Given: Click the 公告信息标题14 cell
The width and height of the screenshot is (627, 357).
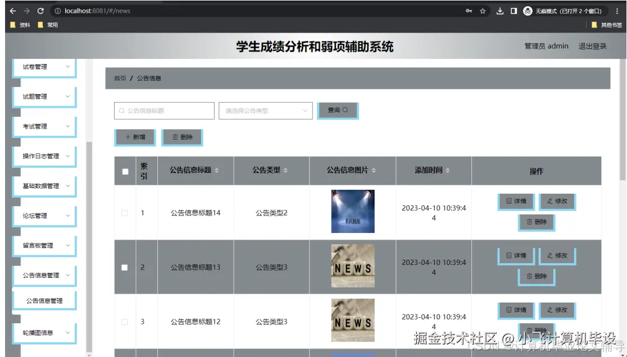Looking at the screenshot, I should coord(196,213).
